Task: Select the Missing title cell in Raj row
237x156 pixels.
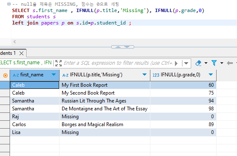Action: click(105, 117)
